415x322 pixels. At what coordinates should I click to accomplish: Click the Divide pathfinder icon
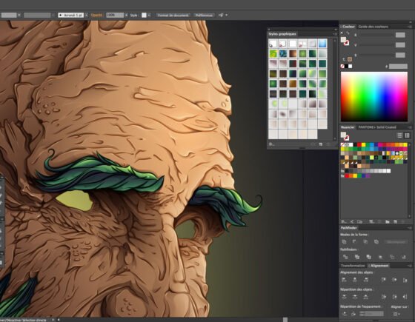click(x=345, y=257)
